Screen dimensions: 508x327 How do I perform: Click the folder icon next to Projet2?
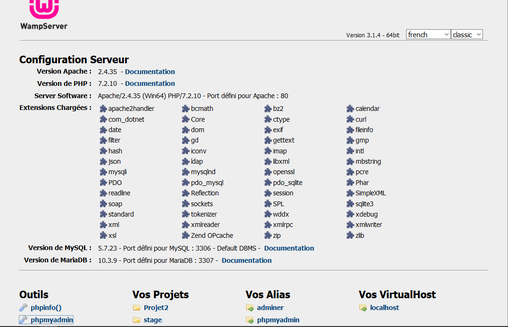(x=137, y=308)
